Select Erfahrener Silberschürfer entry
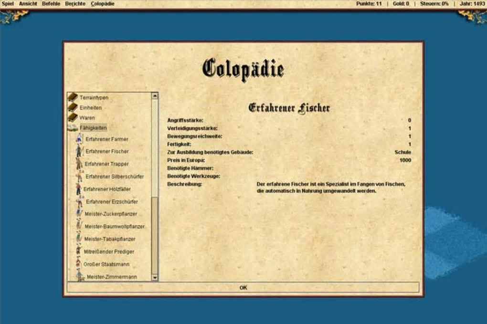 tap(115, 176)
